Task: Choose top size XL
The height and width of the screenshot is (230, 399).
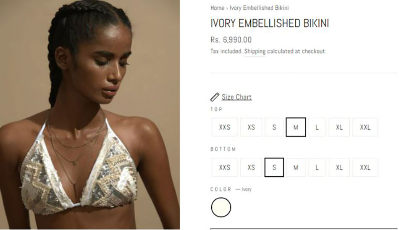Action: [x=339, y=127]
